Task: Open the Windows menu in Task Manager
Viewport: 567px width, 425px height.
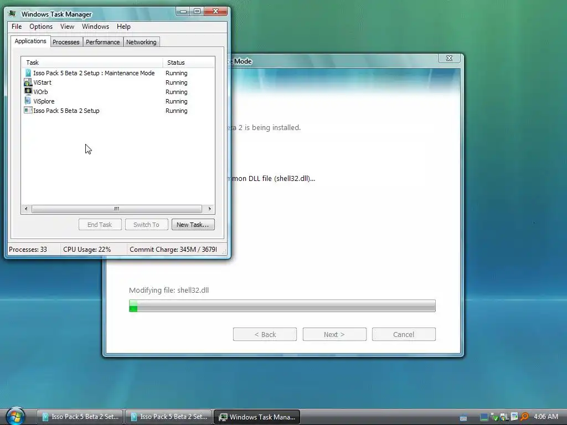Action: click(95, 27)
